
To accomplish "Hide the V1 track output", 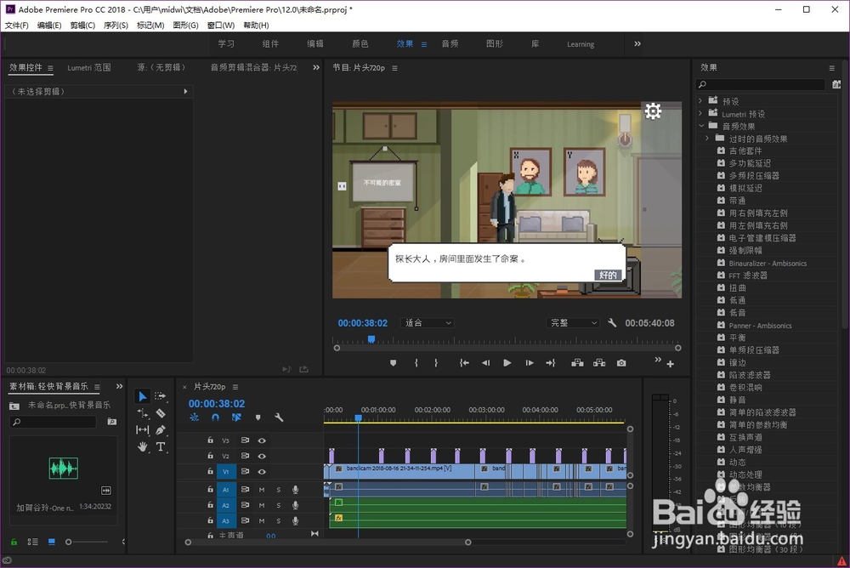I will click(x=262, y=471).
